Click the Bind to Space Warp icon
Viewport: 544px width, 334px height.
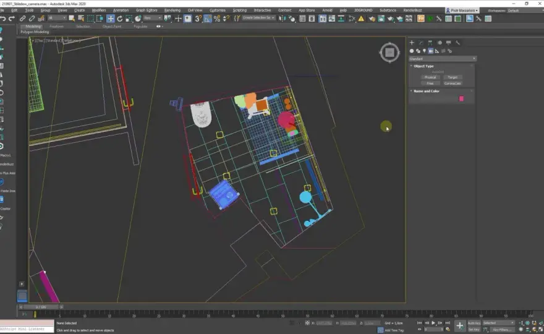pos(41,19)
